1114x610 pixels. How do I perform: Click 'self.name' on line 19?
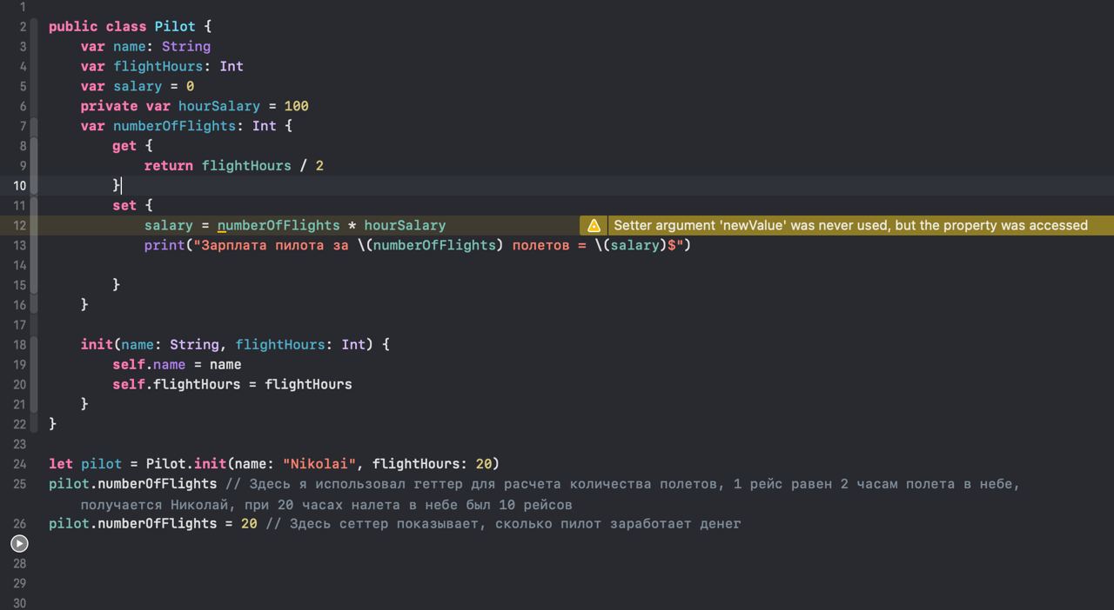[x=149, y=364]
